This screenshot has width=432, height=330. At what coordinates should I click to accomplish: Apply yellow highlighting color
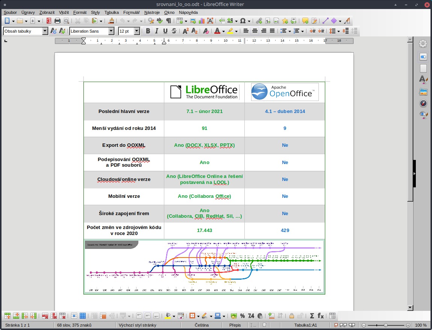230,31
